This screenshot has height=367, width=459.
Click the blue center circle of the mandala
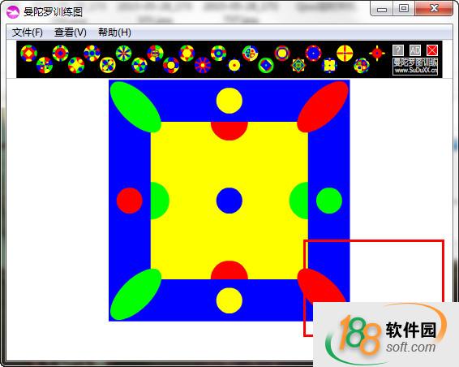click(229, 201)
